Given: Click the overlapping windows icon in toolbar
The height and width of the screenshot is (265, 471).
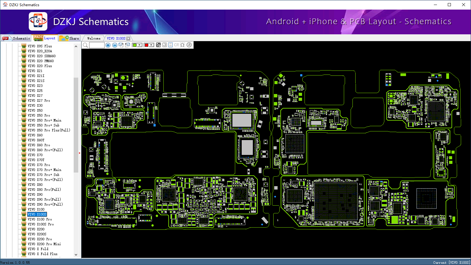Looking at the screenshot, I should (x=158, y=45).
